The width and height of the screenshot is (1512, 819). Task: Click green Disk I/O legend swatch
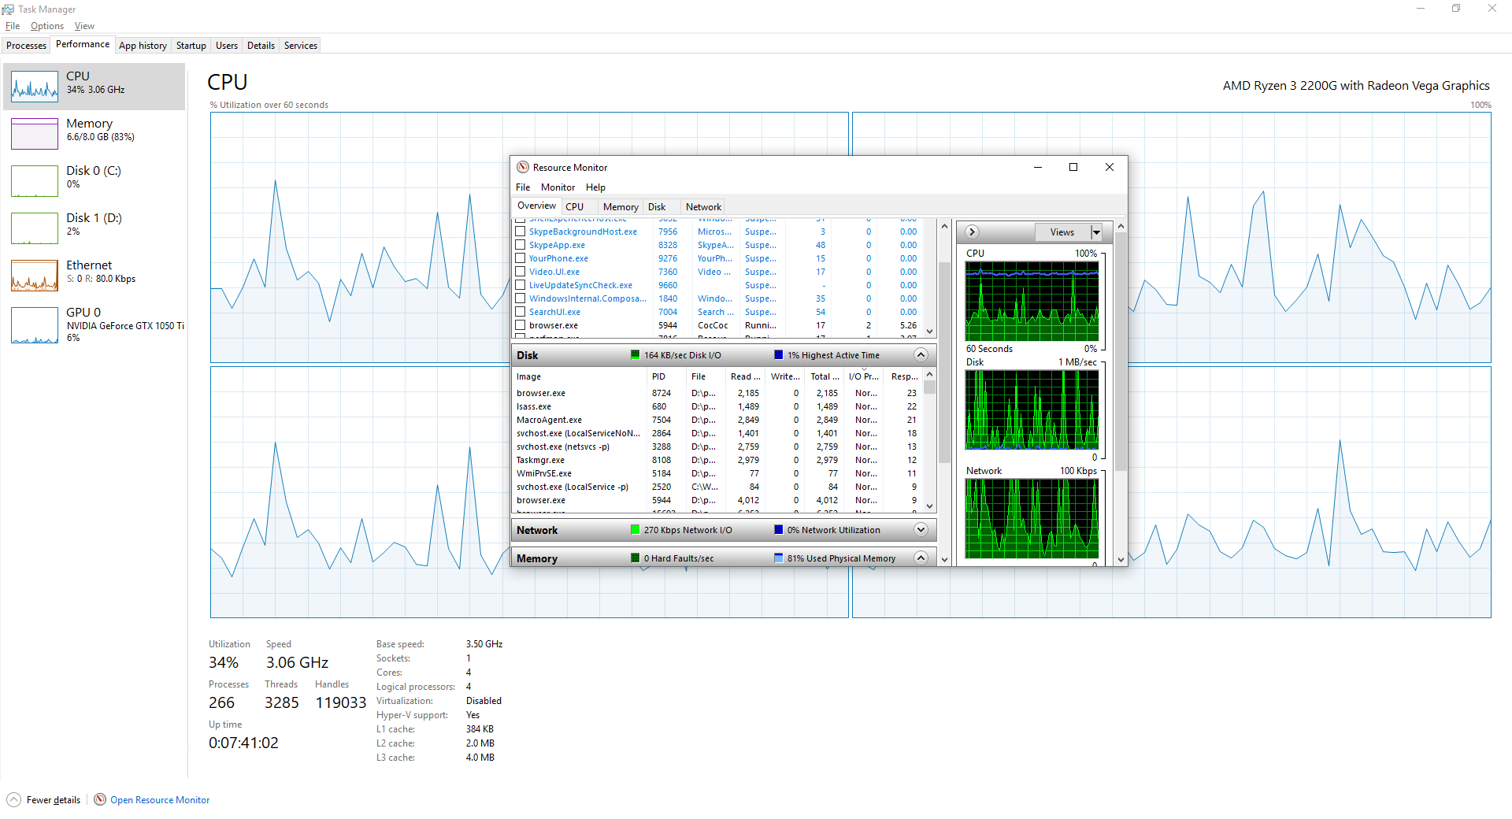point(635,355)
